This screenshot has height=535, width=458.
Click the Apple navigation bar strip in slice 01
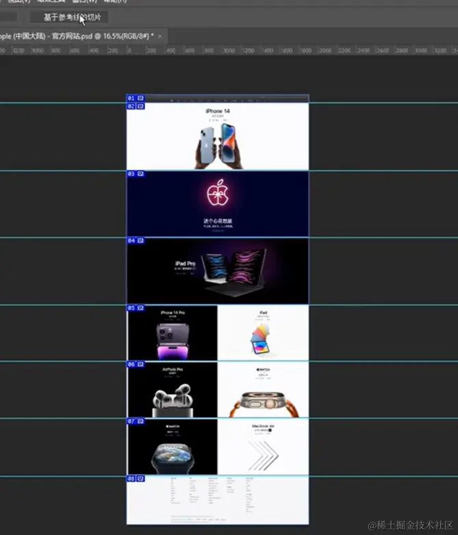(218, 100)
